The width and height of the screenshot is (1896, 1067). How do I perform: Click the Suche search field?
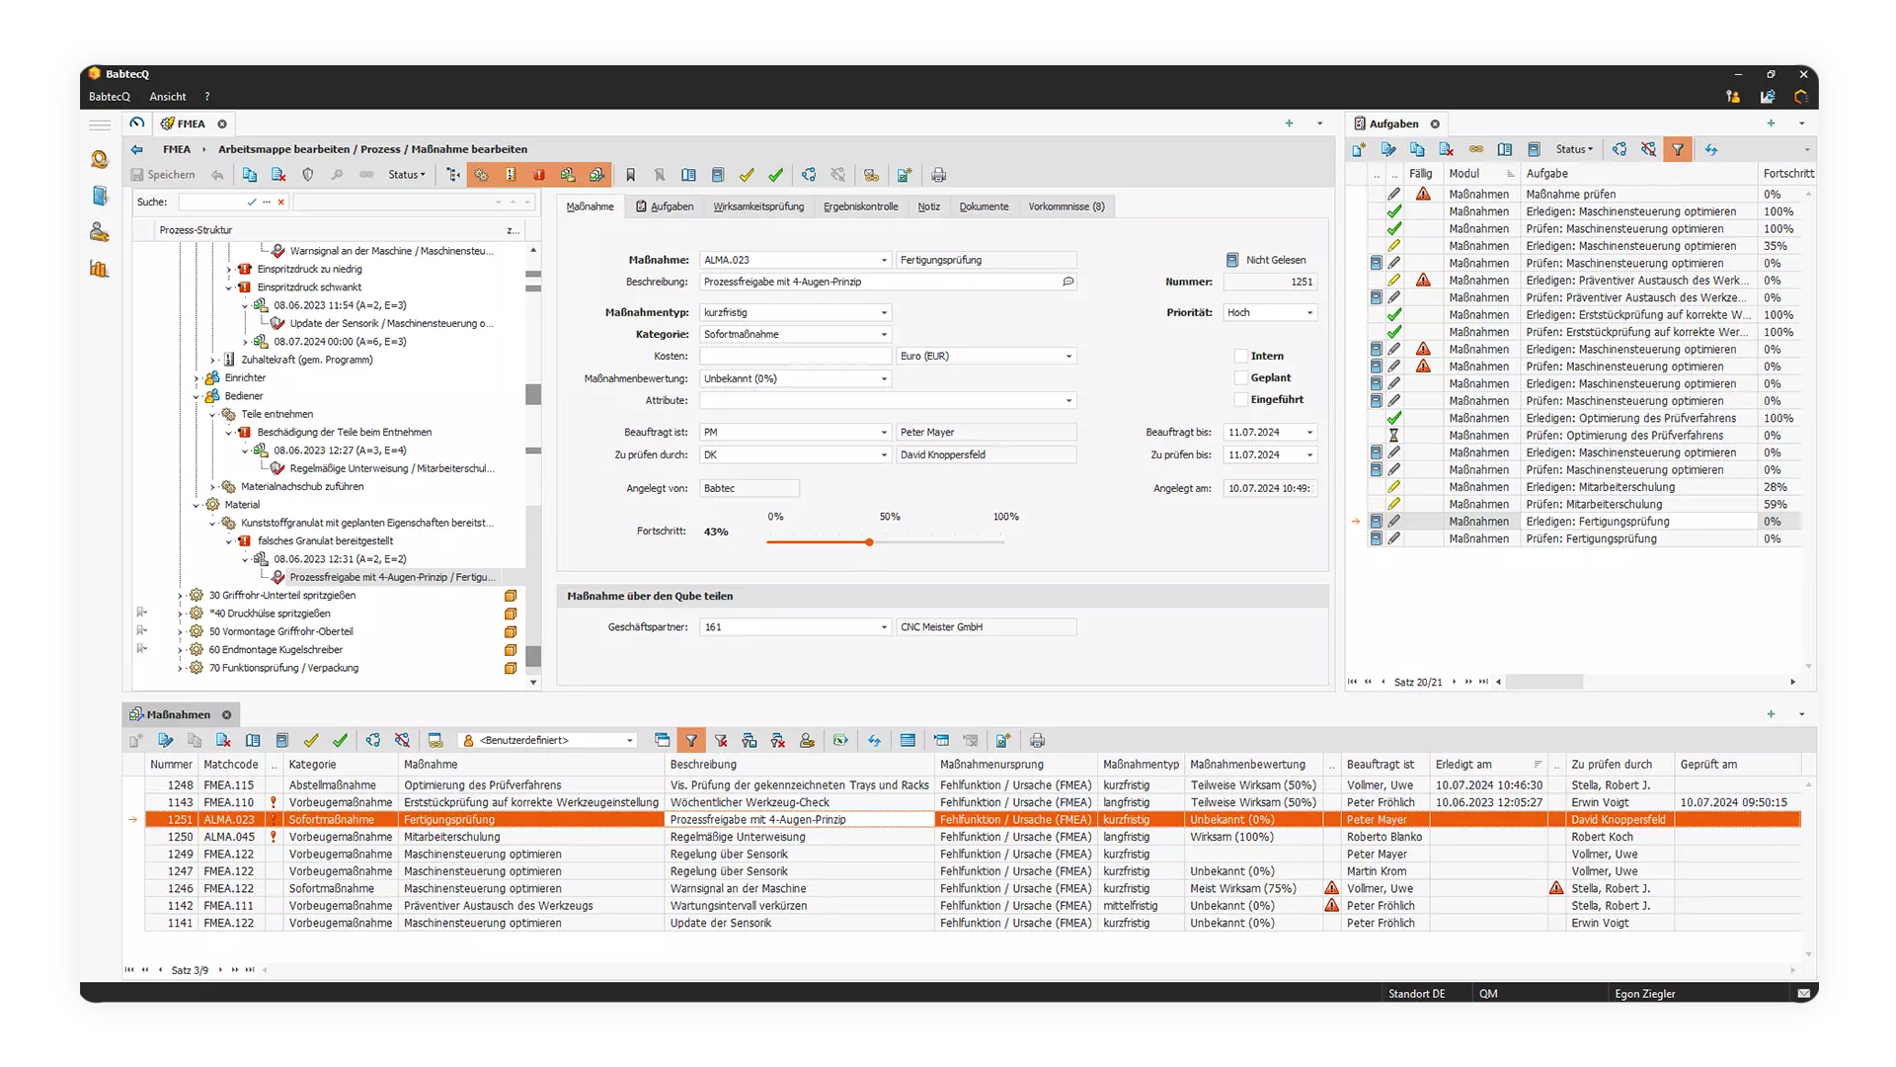click(212, 202)
